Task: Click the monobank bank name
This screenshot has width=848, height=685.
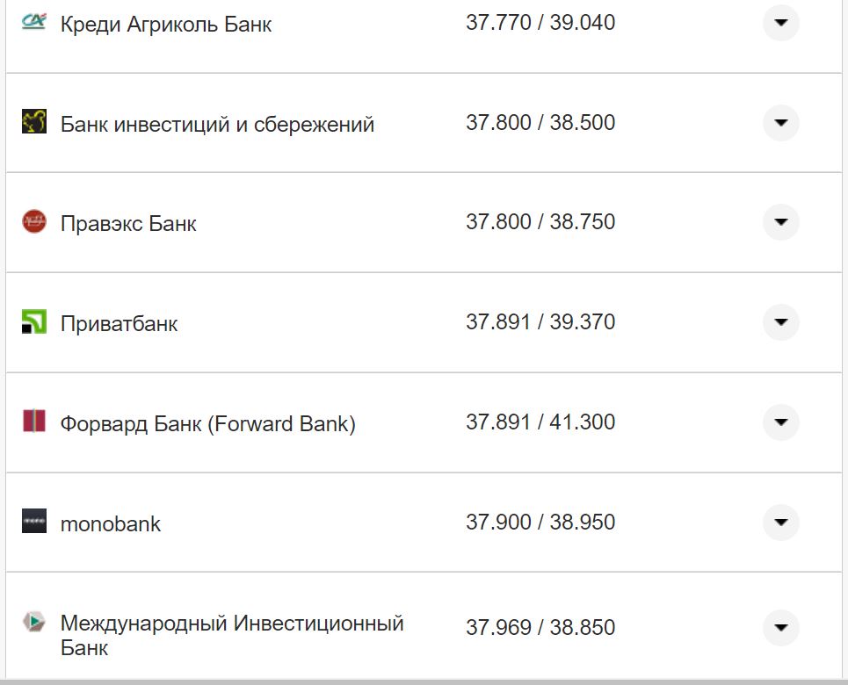Action: tap(110, 524)
